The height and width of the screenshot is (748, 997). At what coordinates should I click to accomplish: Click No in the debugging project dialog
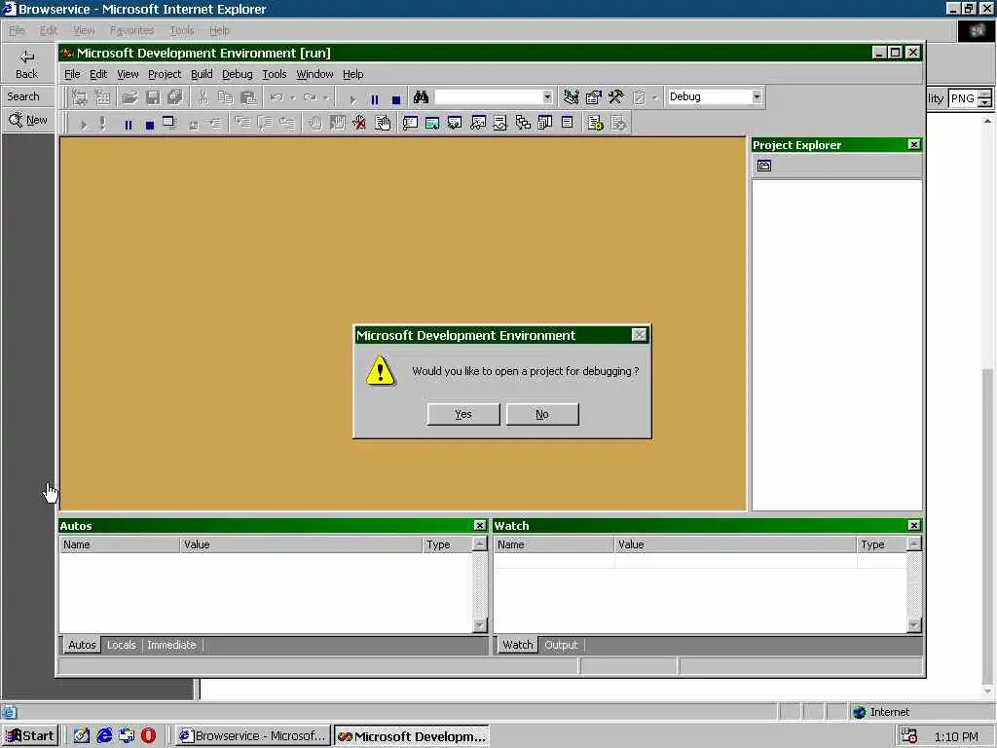[541, 414]
